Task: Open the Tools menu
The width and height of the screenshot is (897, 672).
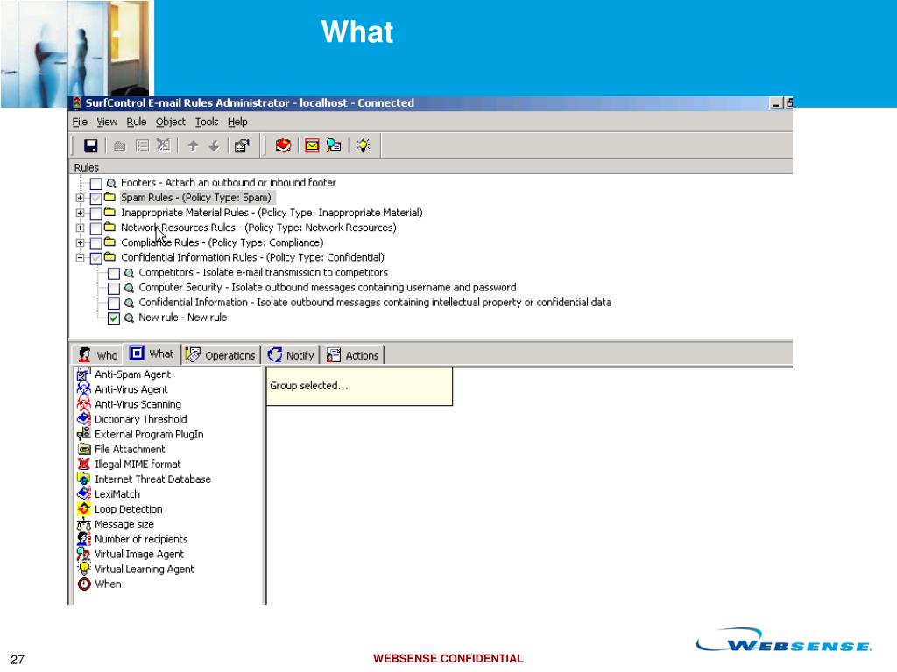Action: tap(207, 122)
